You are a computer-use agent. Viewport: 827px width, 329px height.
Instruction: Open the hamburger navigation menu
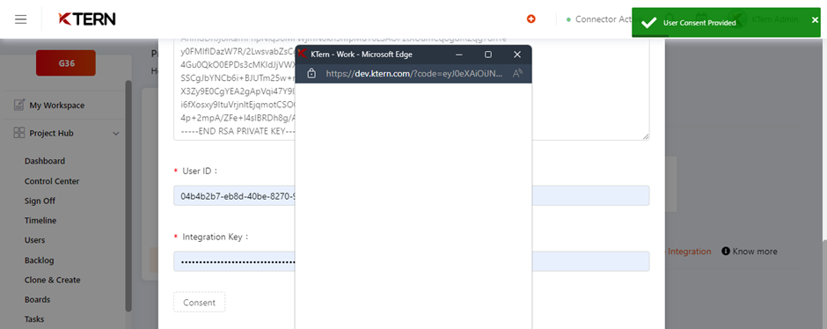coord(20,19)
